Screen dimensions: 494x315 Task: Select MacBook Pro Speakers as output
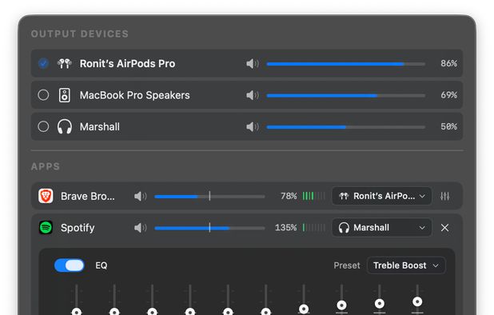pyautogui.click(x=43, y=95)
